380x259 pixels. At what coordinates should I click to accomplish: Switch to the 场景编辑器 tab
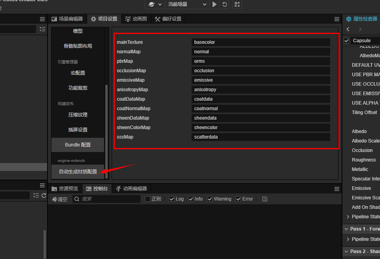67,19
